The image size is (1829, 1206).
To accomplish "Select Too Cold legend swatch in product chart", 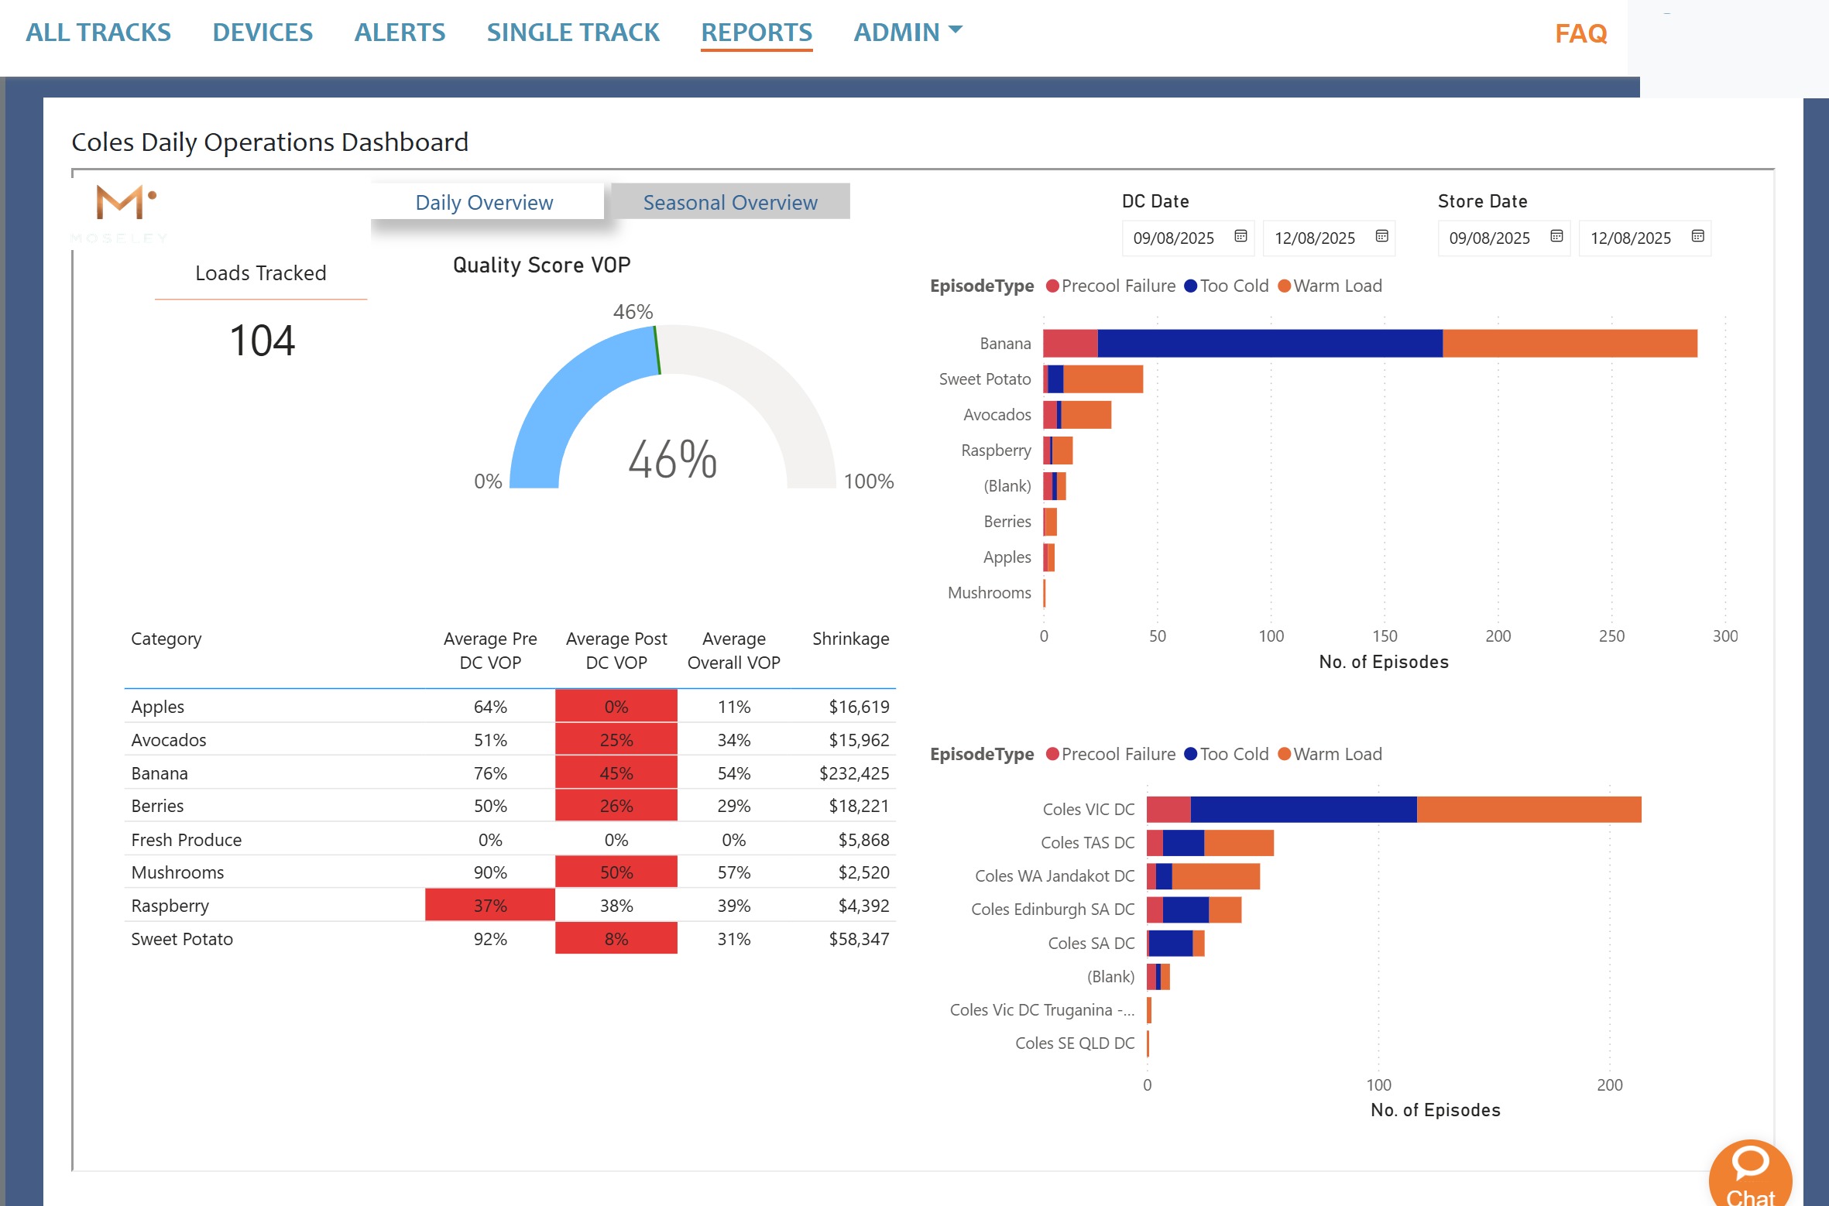I will pos(1191,286).
